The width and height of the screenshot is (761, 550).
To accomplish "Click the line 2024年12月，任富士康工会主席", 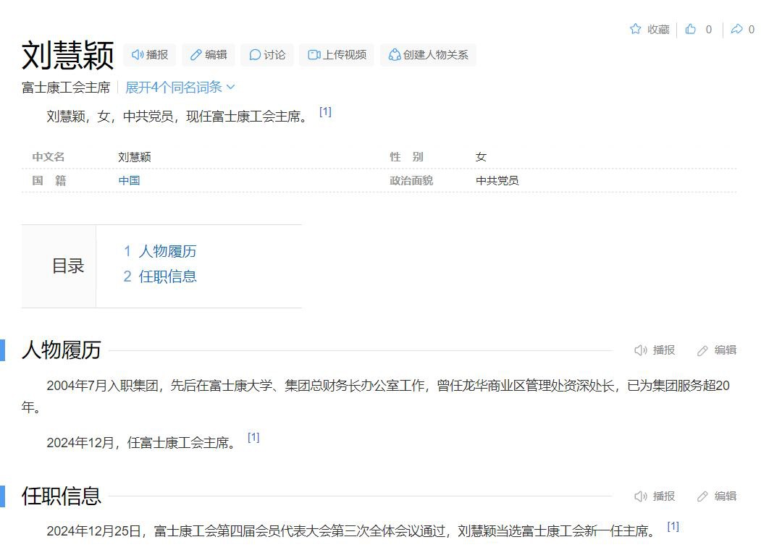I will point(141,443).
